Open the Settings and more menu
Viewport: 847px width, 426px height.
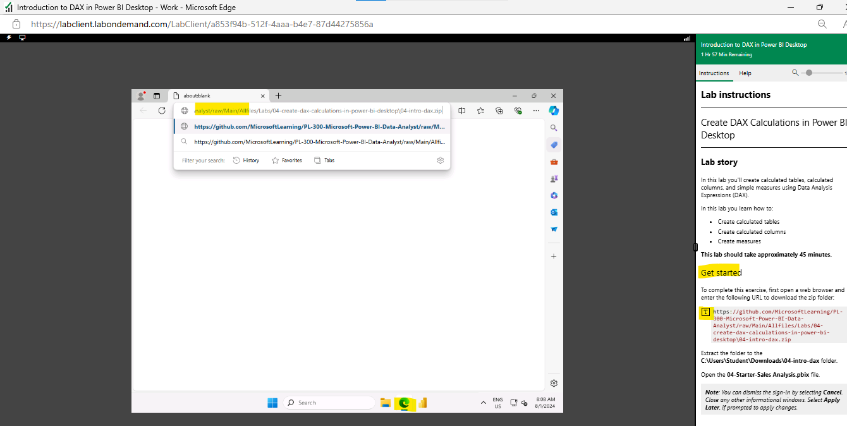pyautogui.click(x=536, y=110)
